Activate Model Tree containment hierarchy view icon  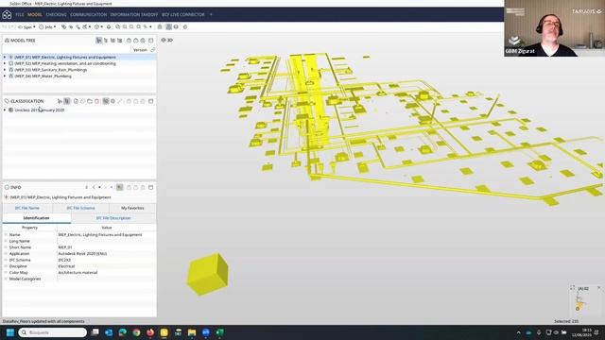[98, 40]
